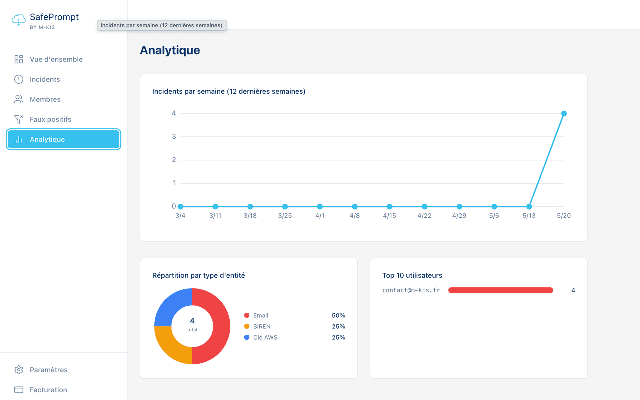Image resolution: width=640 pixels, height=400 pixels.
Task: Click the contact@m-kis.fr user entry
Action: click(x=411, y=290)
